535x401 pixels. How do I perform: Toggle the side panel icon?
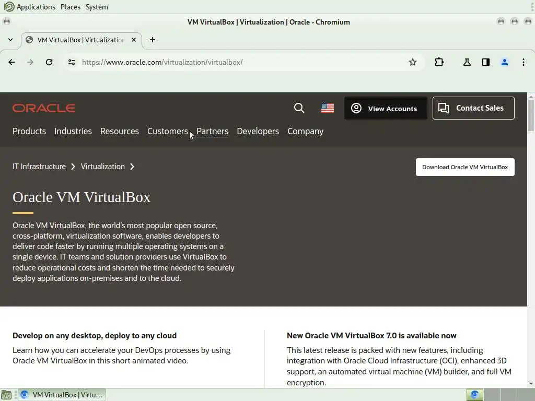tap(485, 62)
